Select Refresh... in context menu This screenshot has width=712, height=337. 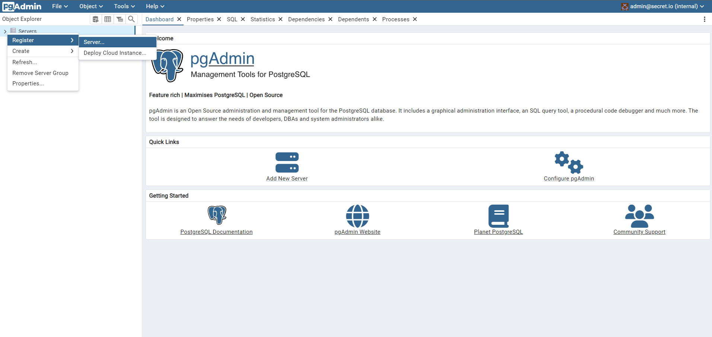click(43, 62)
